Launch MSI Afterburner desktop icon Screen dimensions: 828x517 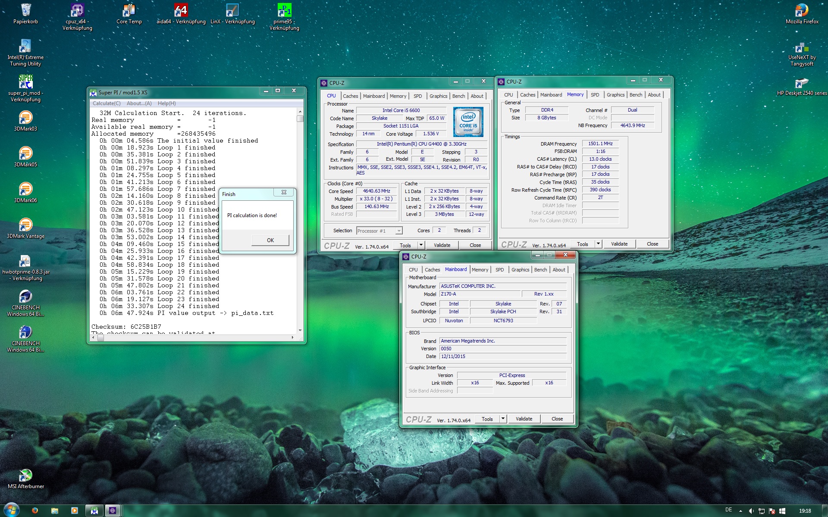(25, 478)
